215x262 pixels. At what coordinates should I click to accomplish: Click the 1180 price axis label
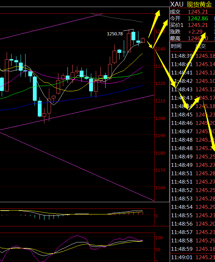[x=160, y=153]
